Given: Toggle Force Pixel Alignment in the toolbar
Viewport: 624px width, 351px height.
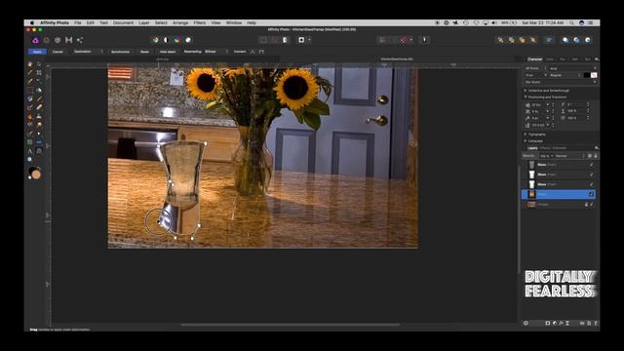Looking at the screenshot, I should tap(382, 40).
